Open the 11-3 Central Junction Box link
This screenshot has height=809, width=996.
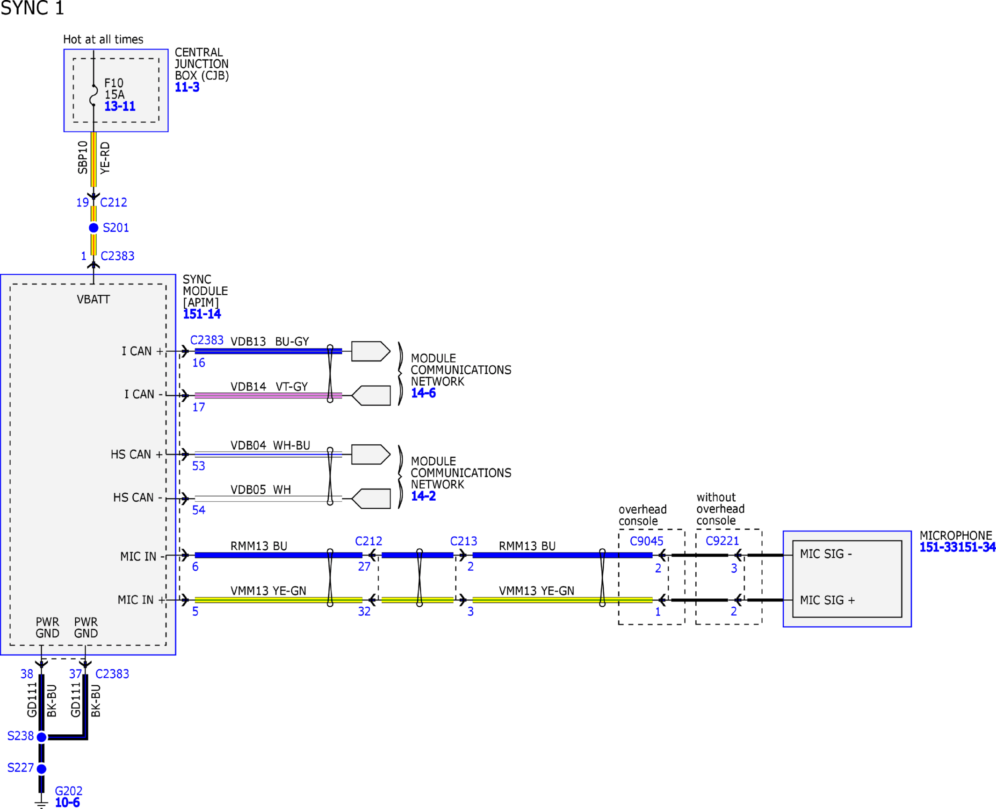point(187,87)
